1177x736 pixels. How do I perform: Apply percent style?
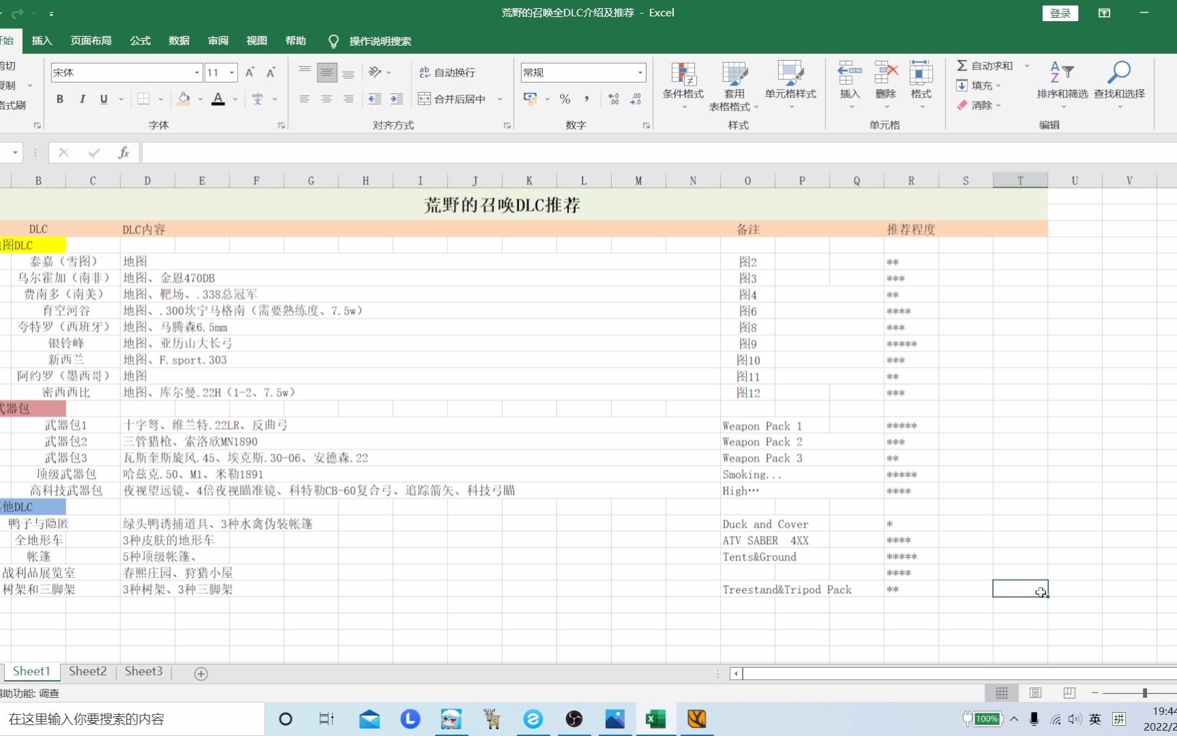click(565, 99)
